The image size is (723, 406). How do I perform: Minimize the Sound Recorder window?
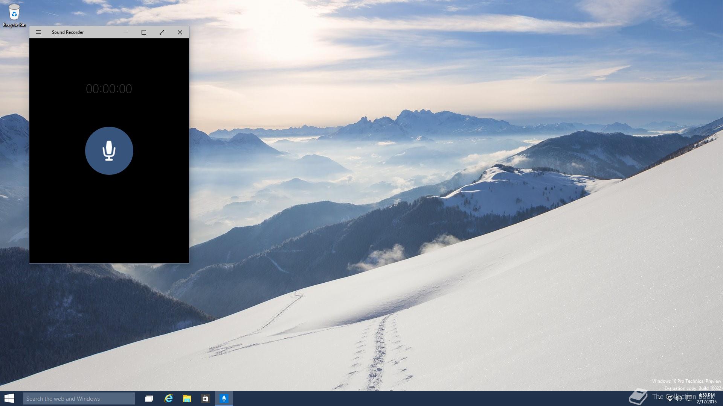click(126, 32)
